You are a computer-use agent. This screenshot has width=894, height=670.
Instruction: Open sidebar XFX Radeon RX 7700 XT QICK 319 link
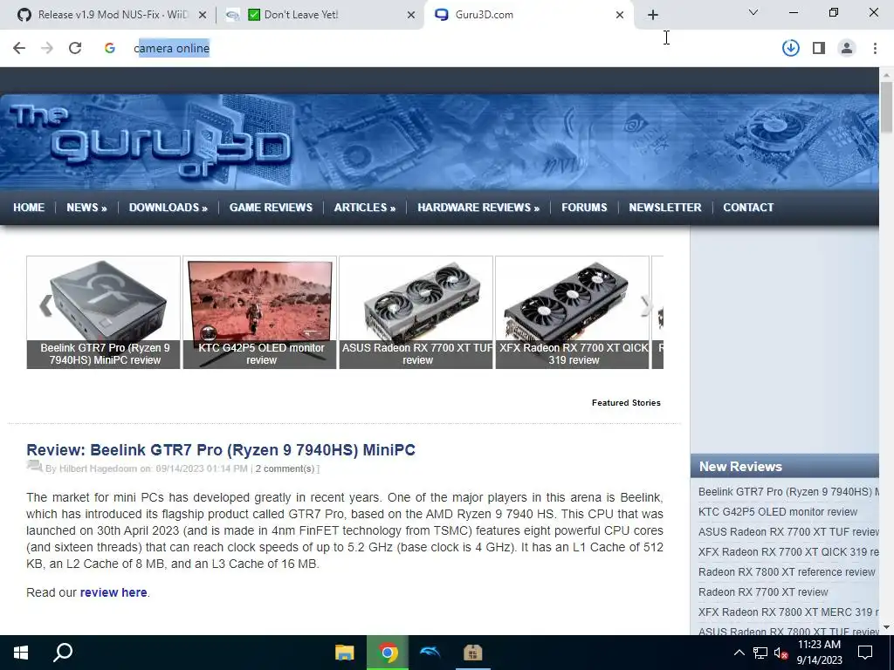pyautogui.click(x=788, y=551)
